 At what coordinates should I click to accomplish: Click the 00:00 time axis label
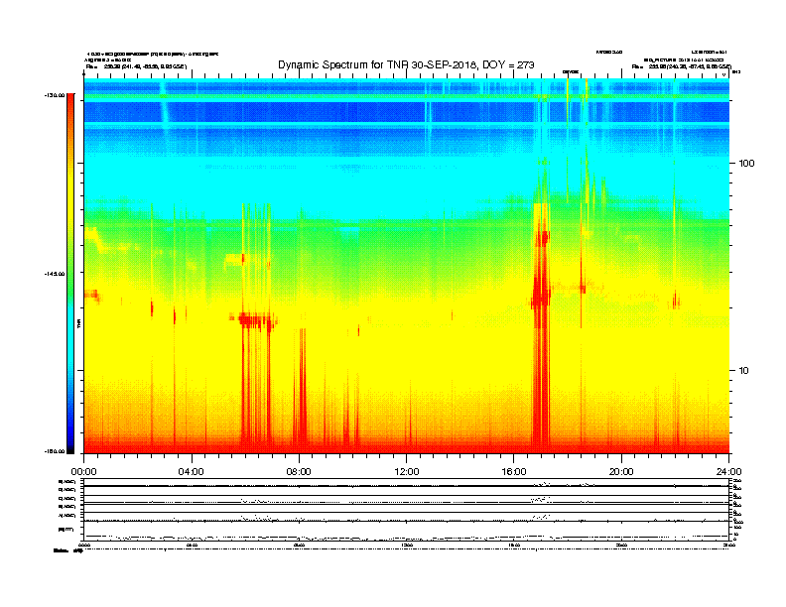click(83, 471)
